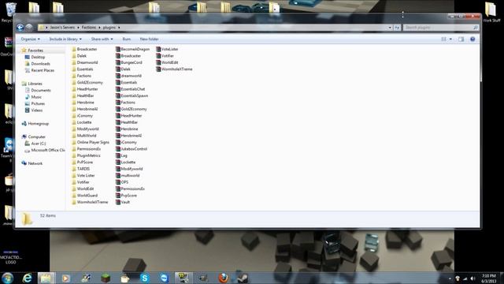Viewport: 504px width, 284px height.
Task: Select Libraries in the navigation pane
Action: coord(35,84)
